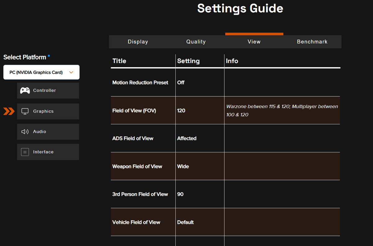The height and width of the screenshot is (246, 373).
Task: Click the orange double-chevron beside Graphics
Action: click(x=9, y=111)
